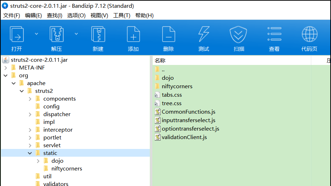The width and height of the screenshot is (331, 186).
Task: Select the inputtransferselect.js file
Action: pyautogui.click(x=189, y=120)
